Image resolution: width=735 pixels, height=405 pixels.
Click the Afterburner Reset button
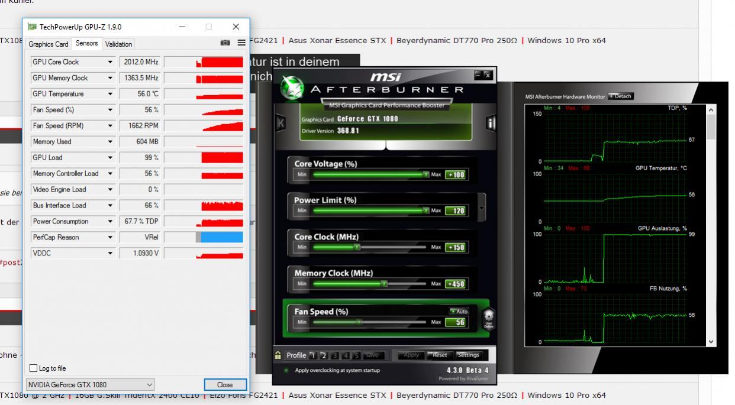coord(440,355)
